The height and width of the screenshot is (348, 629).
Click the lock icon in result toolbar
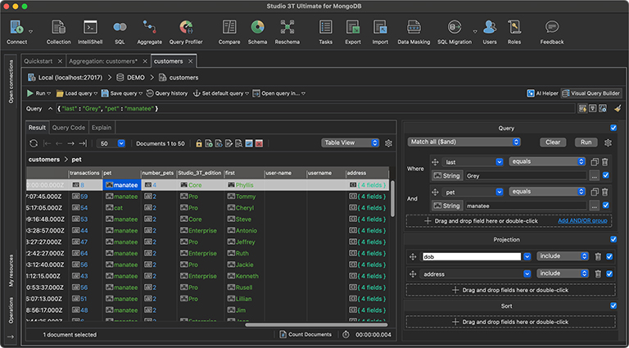click(198, 143)
